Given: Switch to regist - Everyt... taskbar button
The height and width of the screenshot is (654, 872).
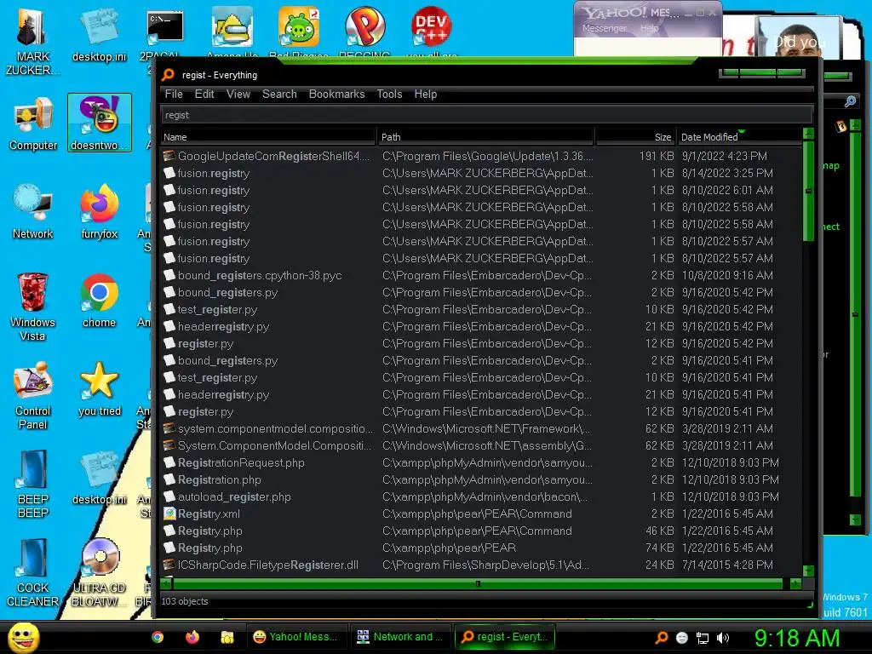Looking at the screenshot, I should point(505,637).
